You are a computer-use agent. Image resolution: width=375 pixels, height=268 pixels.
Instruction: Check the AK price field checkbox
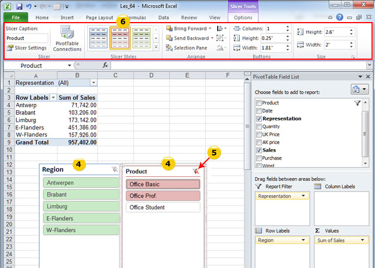tap(259, 142)
